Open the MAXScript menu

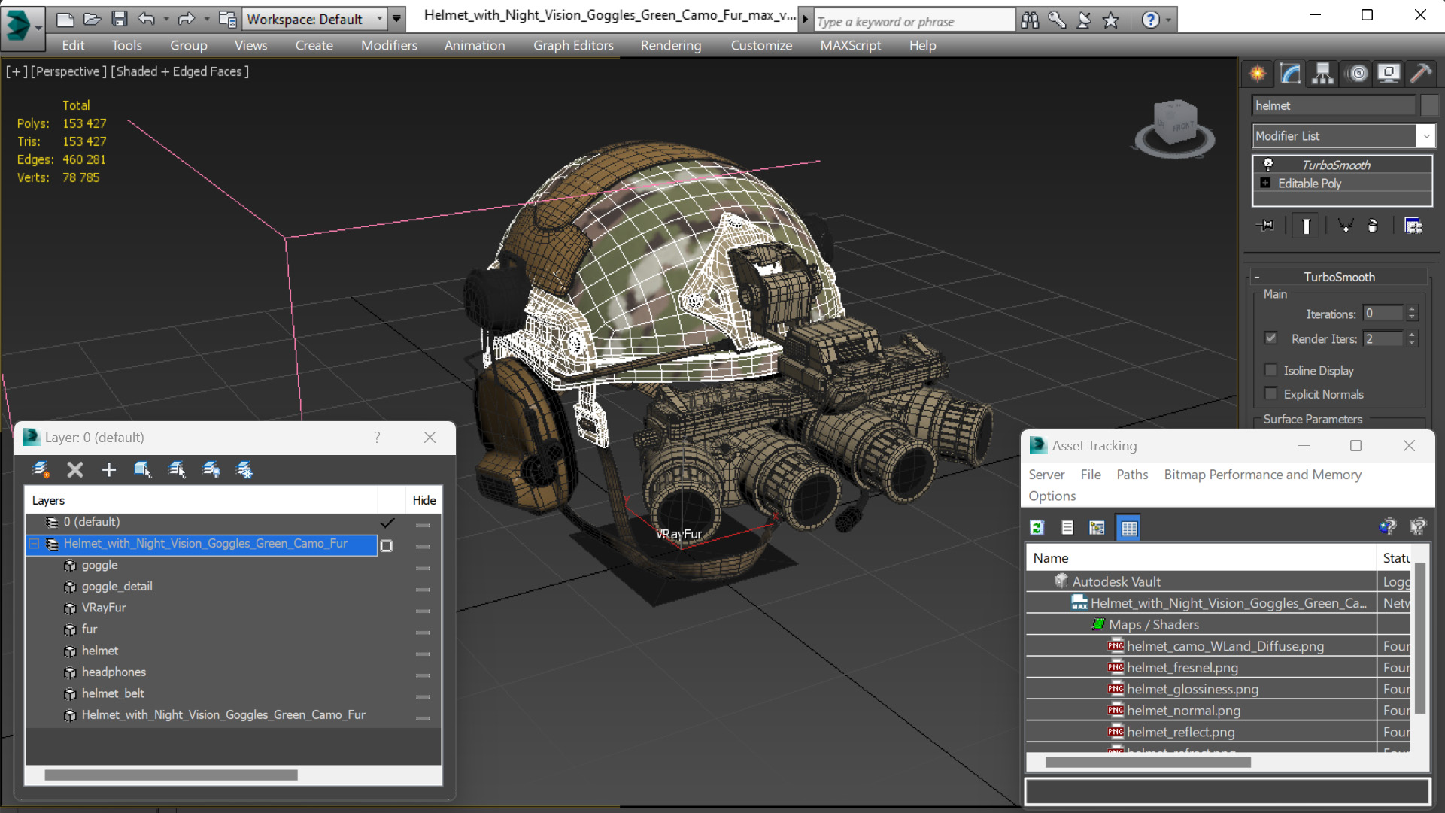click(851, 45)
